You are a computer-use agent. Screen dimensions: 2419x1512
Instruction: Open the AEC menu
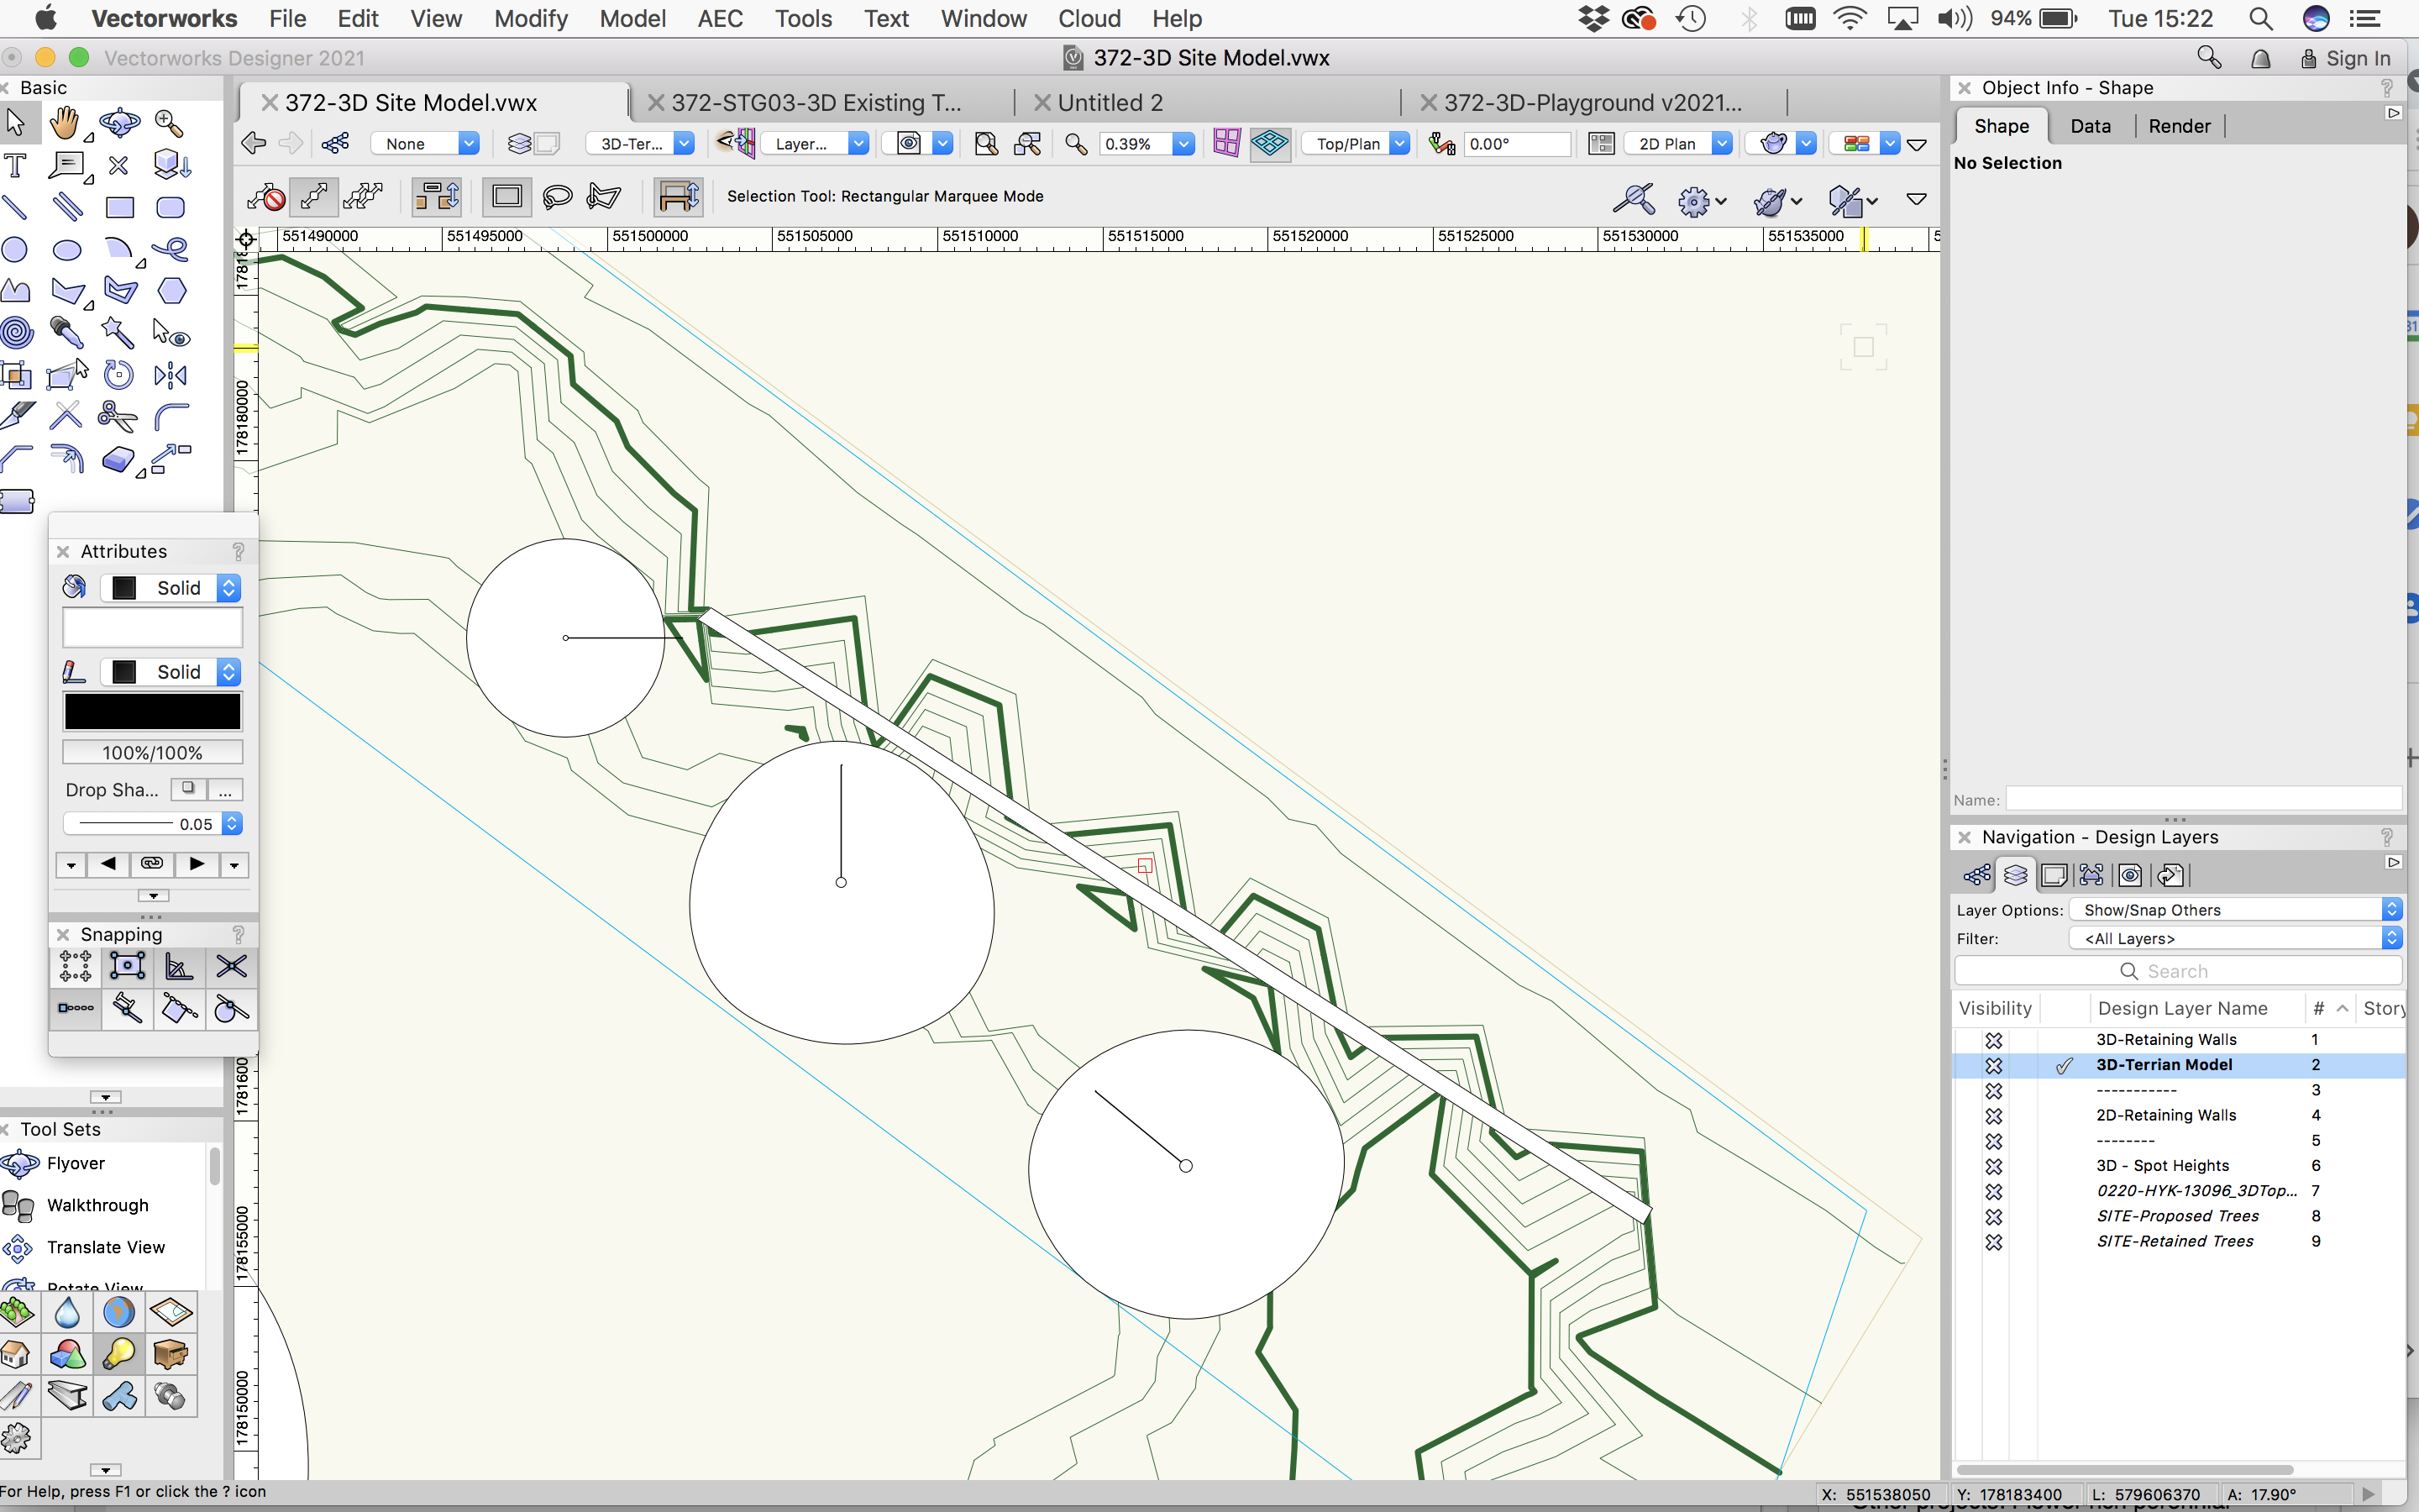click(x=720, y=18)
